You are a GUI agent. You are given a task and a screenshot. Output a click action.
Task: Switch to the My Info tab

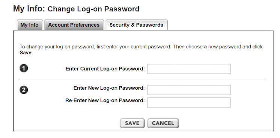(x=30, y=25)
